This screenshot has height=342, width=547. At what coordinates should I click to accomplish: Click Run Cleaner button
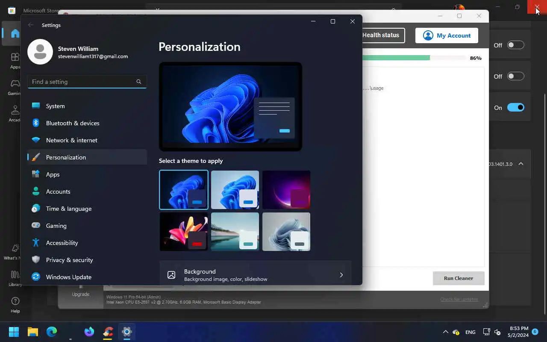tap(459, 278)
